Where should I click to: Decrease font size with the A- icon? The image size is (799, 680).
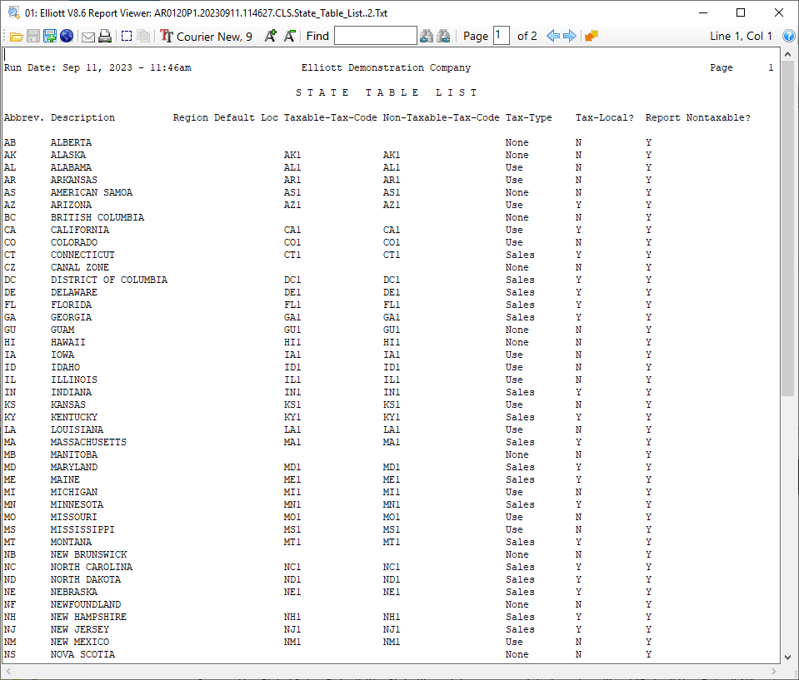[x=289, y=36]
